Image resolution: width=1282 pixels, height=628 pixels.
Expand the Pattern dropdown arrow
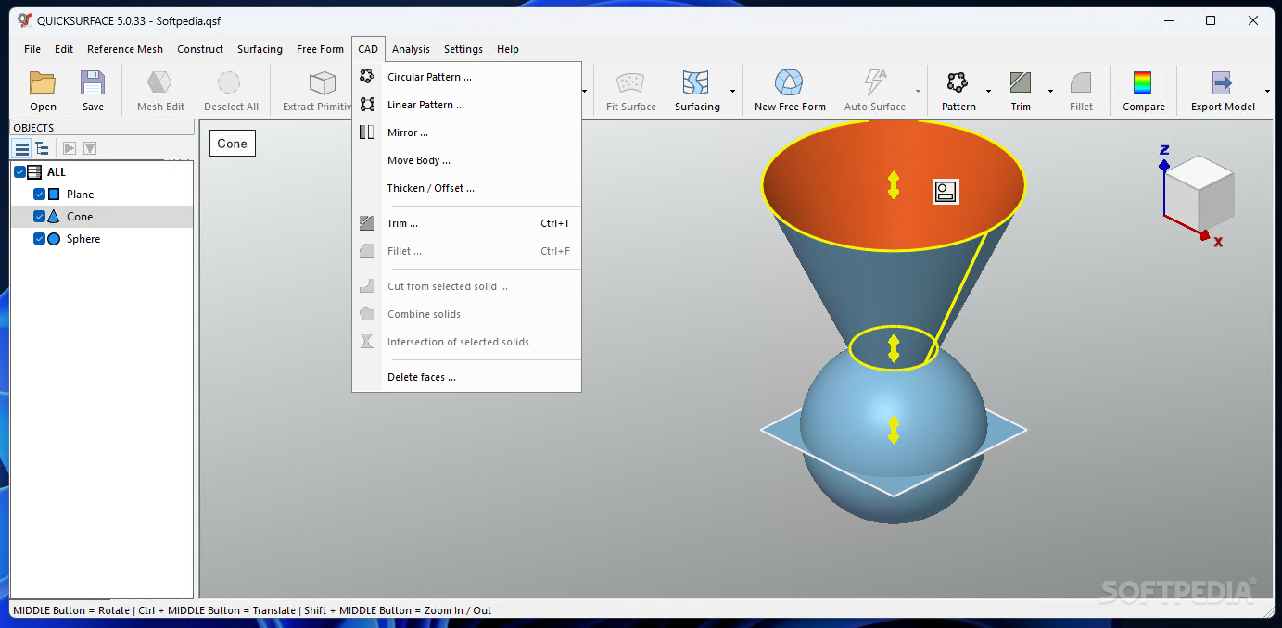988,92
